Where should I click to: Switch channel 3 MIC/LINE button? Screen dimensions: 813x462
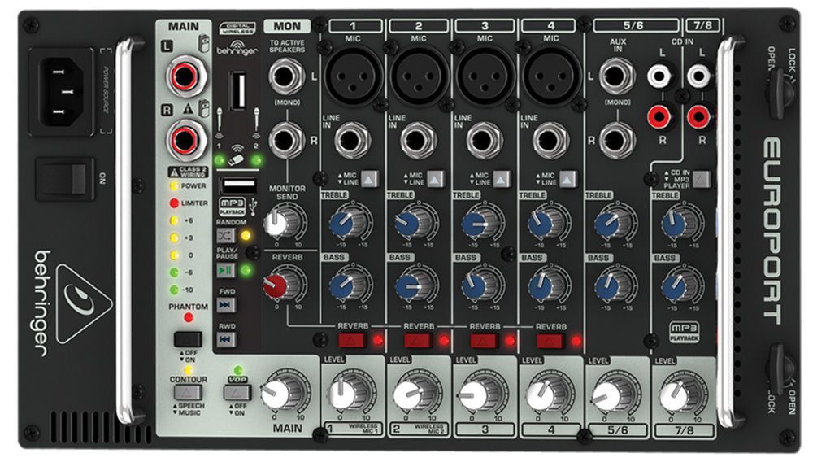click(x=502, y=179)
